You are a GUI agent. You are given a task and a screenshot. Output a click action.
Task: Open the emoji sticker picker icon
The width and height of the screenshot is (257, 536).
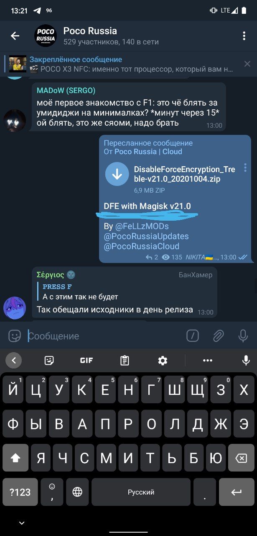[15, 336]
